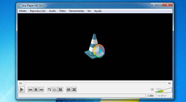The image size is (186, 102).
Task: Adjust the 100% volume slider
Action: (164, 90)
